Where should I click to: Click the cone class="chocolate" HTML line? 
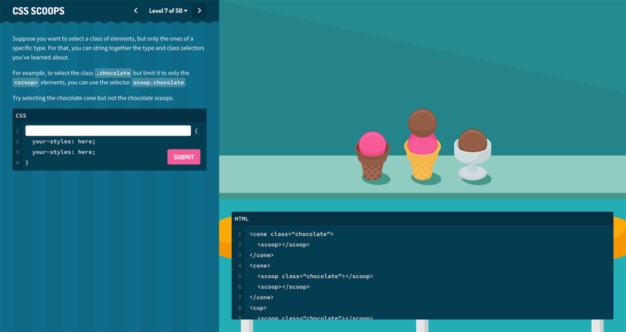292,234
